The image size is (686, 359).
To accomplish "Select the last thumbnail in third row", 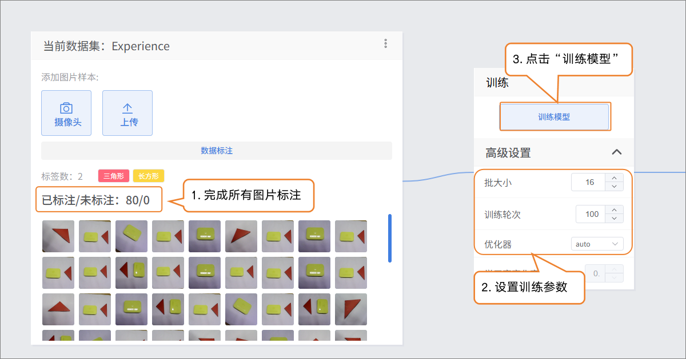I will [x=351, y=309].
